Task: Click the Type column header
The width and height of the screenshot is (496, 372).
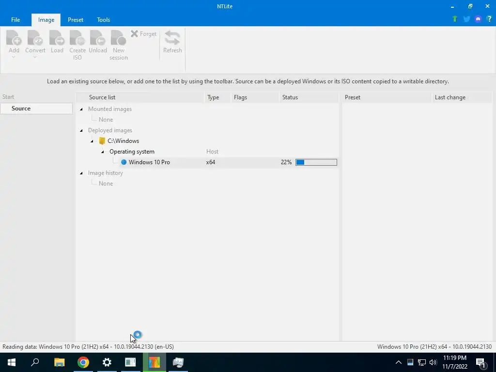Action: [218, 97]
